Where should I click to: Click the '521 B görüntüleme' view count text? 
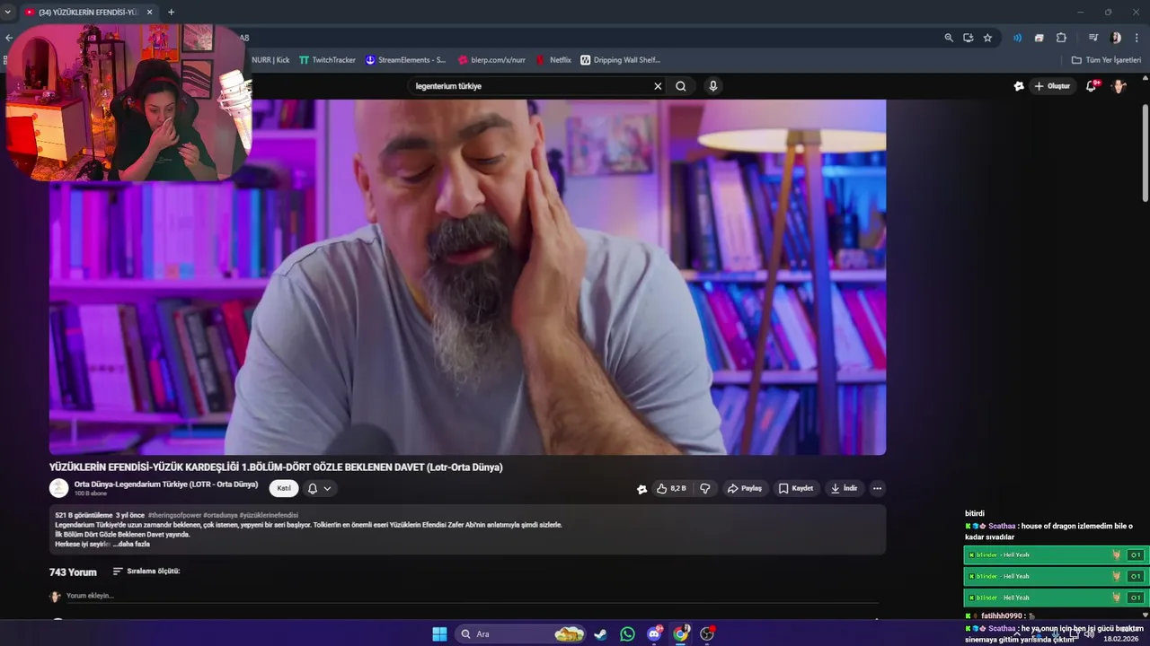[84, 515]
